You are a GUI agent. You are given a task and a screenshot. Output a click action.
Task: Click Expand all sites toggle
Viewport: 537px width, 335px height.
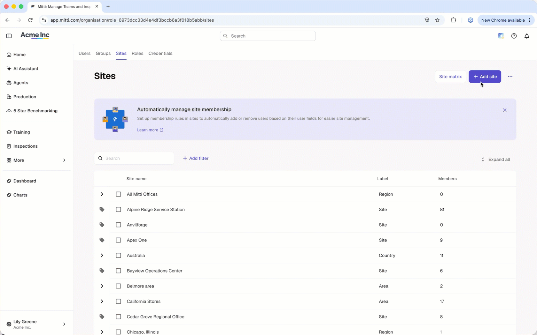[496, 160]
